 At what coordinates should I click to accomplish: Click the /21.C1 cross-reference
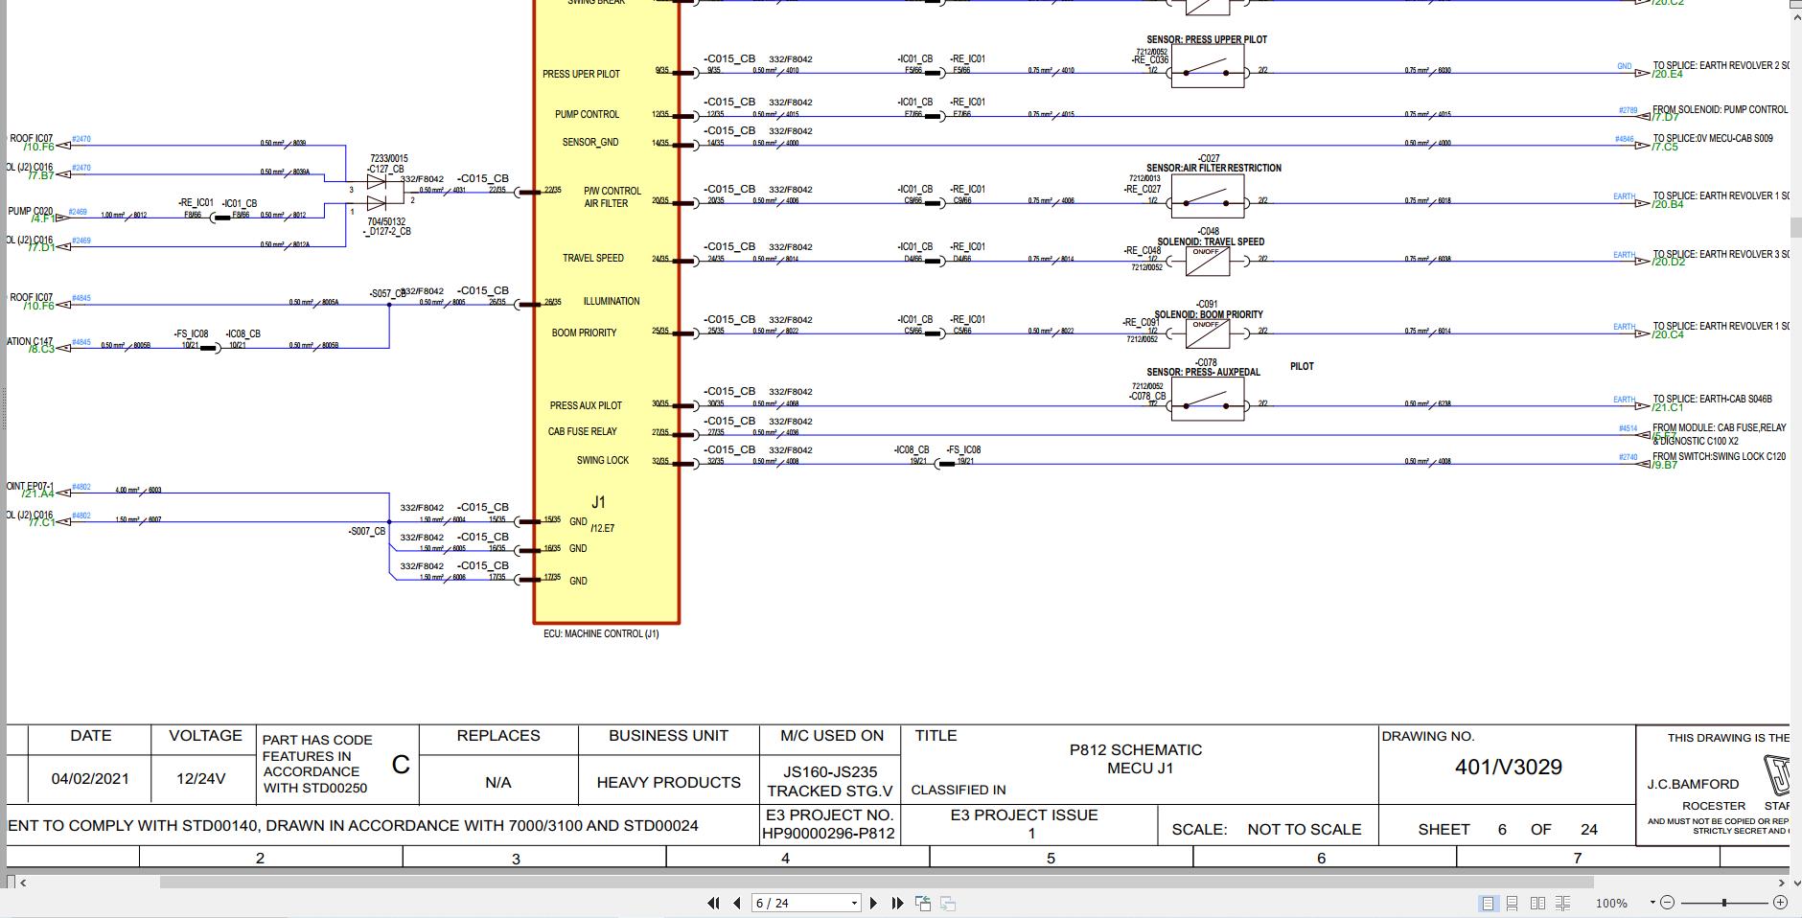coord(1668,407)
